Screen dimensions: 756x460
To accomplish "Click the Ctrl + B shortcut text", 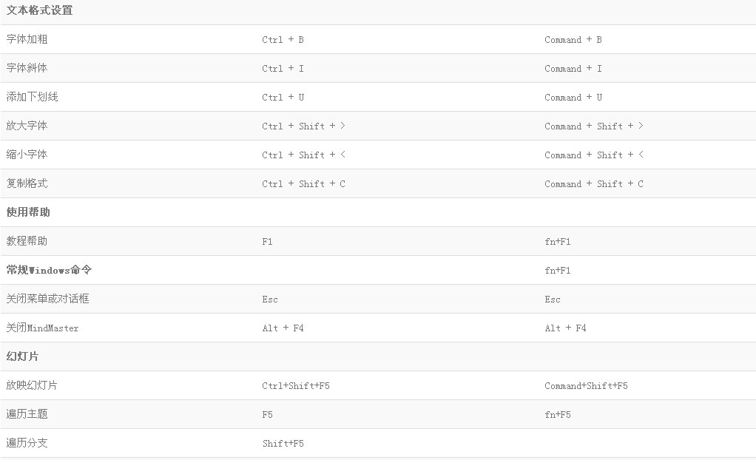I will [x=283, y=39].
